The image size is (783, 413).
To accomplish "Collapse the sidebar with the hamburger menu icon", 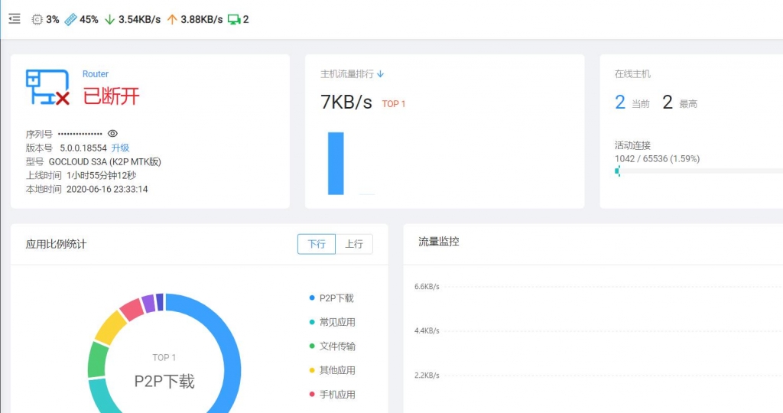I will [x=15, y=19].
